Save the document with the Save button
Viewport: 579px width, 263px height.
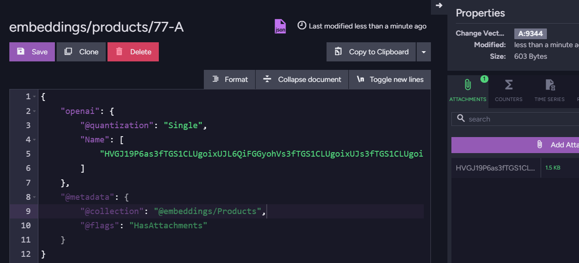coord(32,52)
